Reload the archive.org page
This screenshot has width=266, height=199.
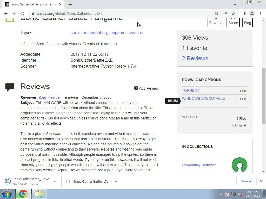point(22,13)
